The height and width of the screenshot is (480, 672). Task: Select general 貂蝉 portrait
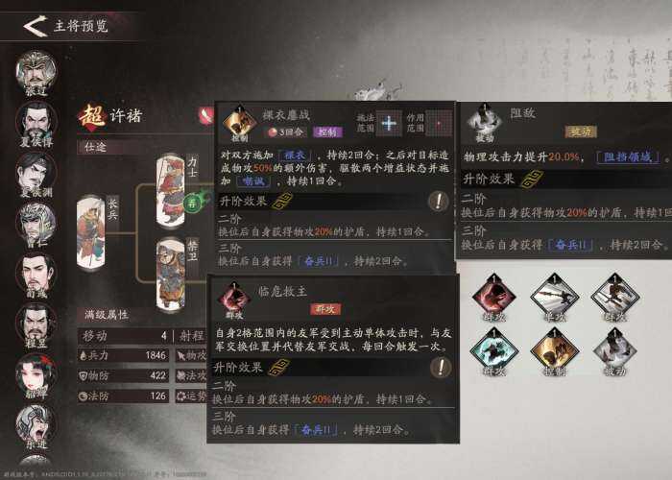[x=36, y=375]
